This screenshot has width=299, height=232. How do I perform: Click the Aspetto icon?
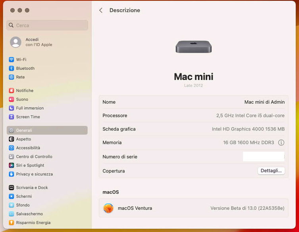point(12,139)
